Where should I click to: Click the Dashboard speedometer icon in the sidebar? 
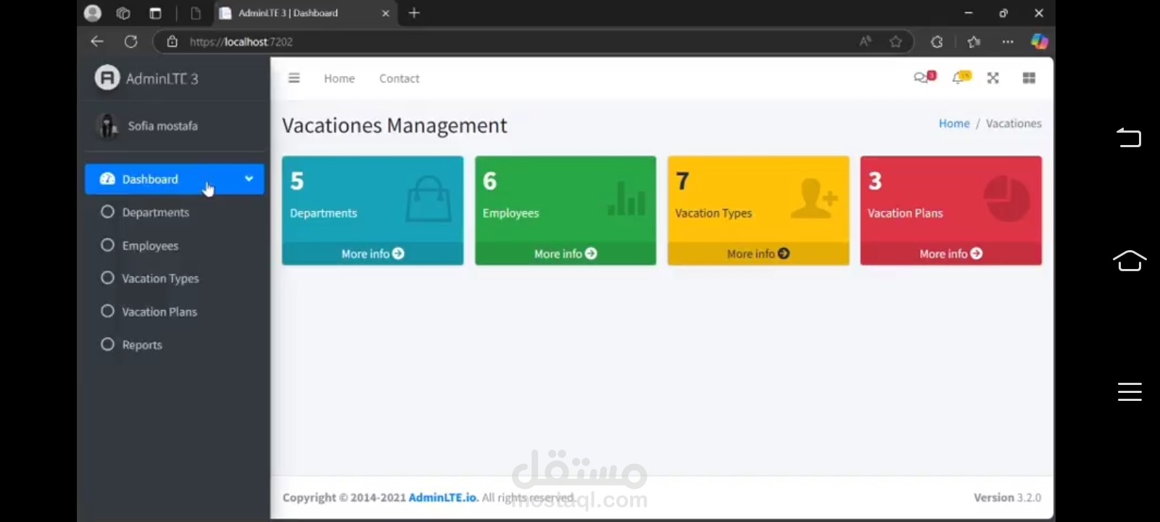[x=107, y=179]
